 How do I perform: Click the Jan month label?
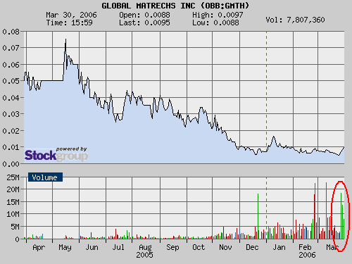(x=279, y=247)
